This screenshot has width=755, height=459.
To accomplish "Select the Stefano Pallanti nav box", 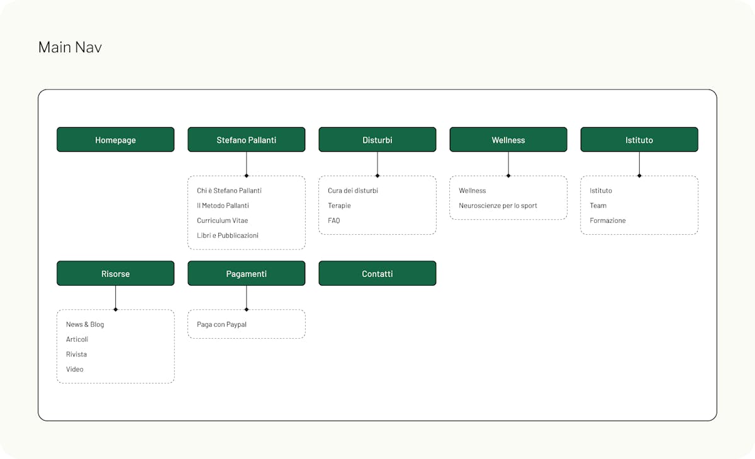I will coord(246,140).
